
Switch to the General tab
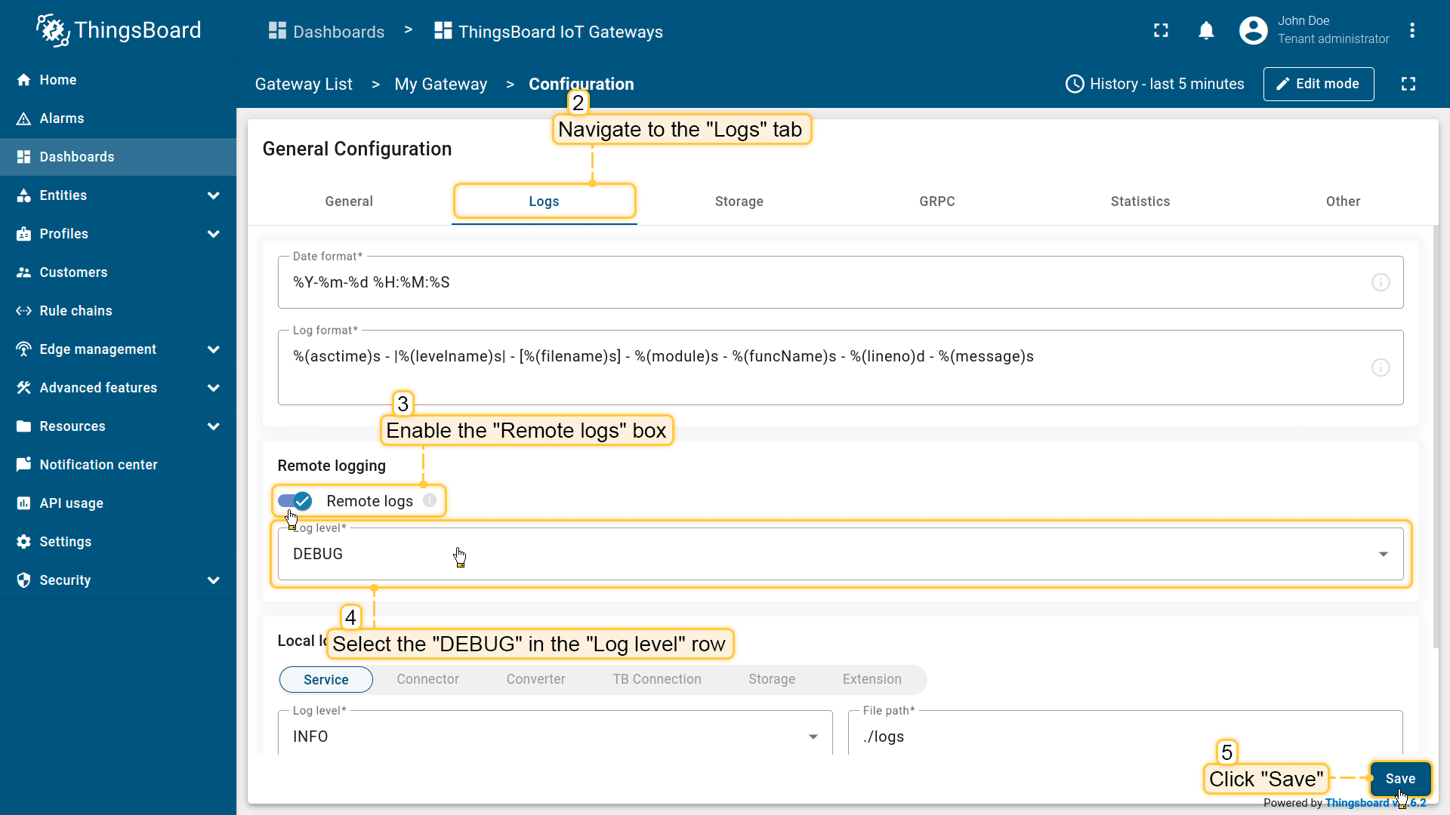[x=349, y=201]
